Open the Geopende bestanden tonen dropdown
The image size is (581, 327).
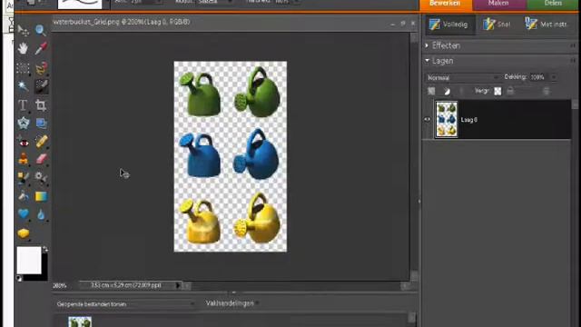click(125, 304)
